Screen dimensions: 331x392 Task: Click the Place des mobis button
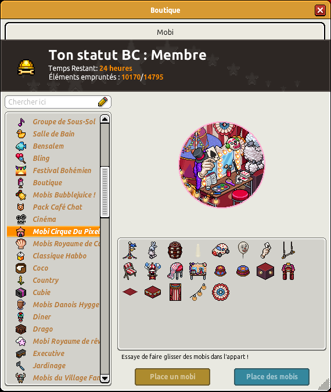click(x=272, y=376)
